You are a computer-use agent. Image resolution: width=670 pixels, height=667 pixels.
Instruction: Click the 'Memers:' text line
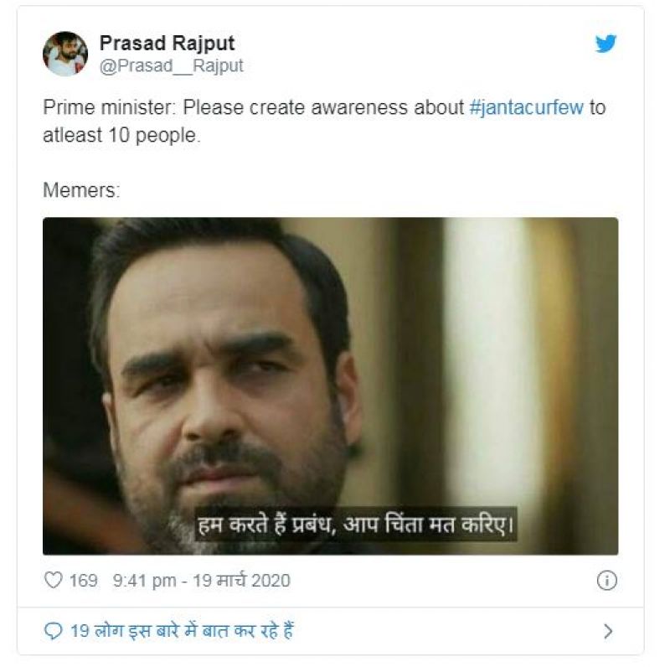tap(81, 190)
